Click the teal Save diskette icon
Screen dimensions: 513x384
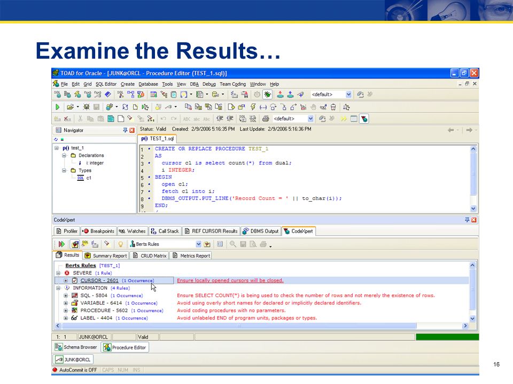[111, 119]
